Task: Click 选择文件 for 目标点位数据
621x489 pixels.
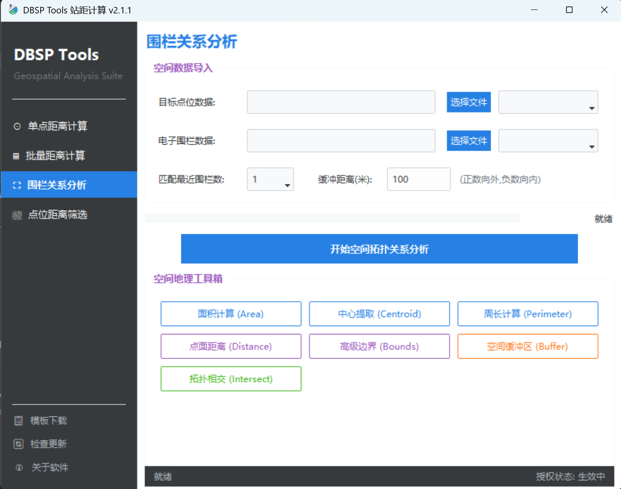Action: click(469, 102)
